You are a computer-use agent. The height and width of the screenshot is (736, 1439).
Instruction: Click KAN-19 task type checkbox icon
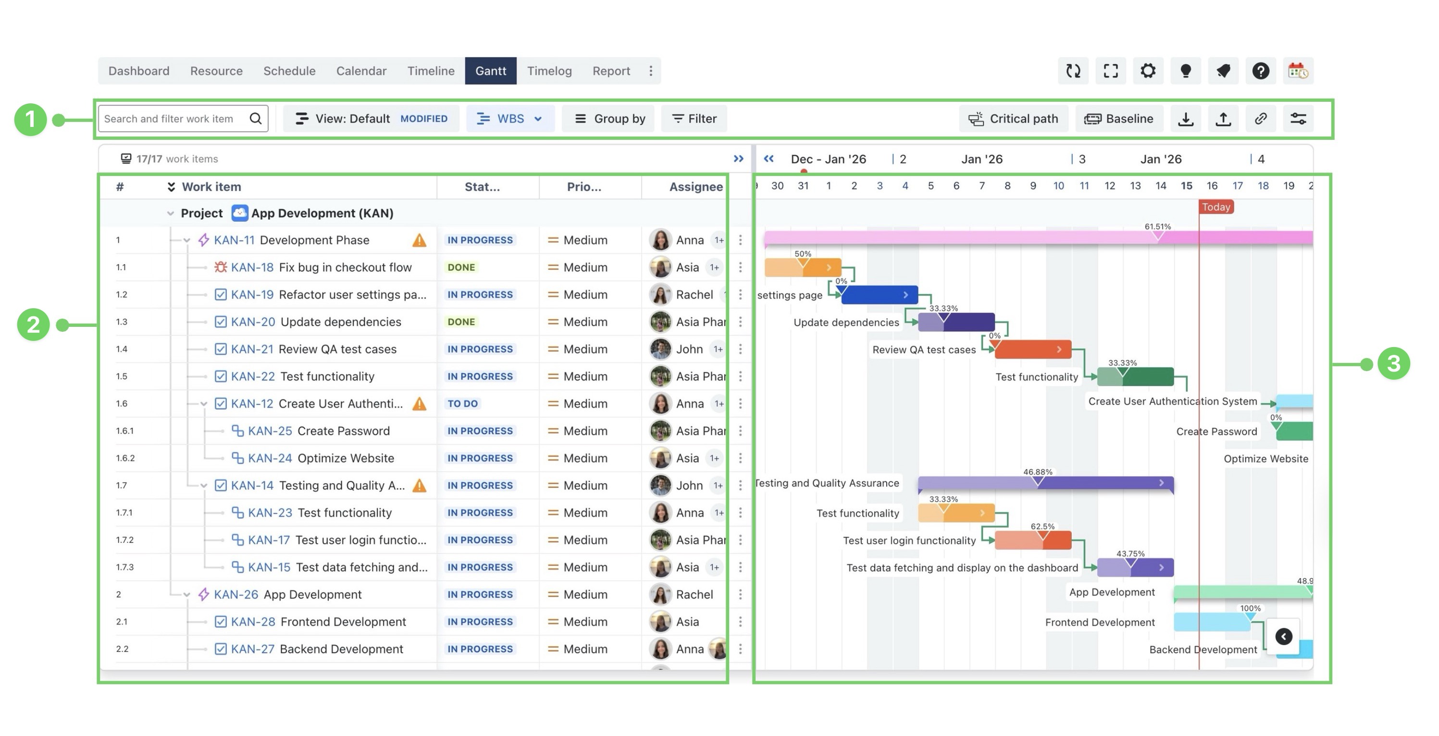pyautogui.click(x=221, y=295)
